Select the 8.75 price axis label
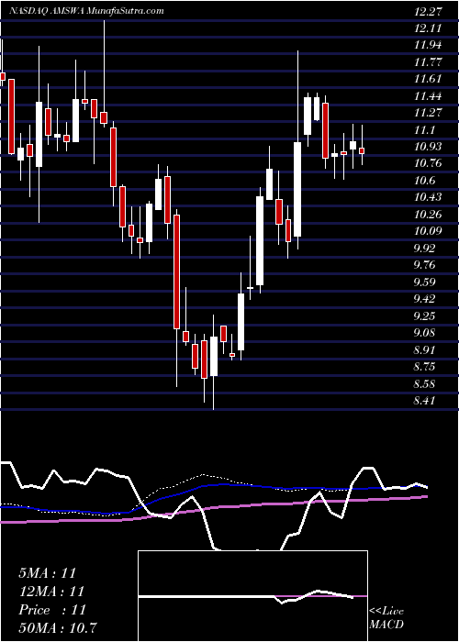 (424, 367)
